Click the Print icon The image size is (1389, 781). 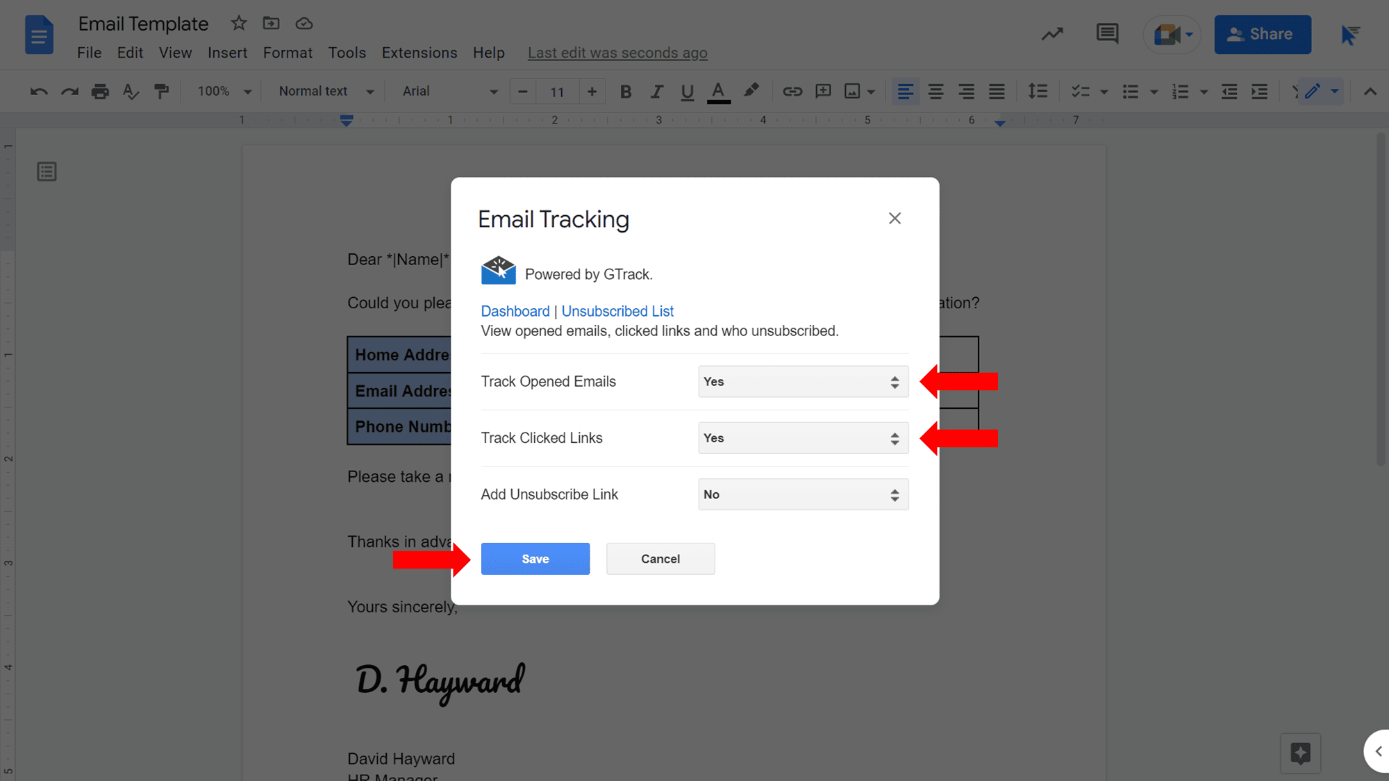100,92
